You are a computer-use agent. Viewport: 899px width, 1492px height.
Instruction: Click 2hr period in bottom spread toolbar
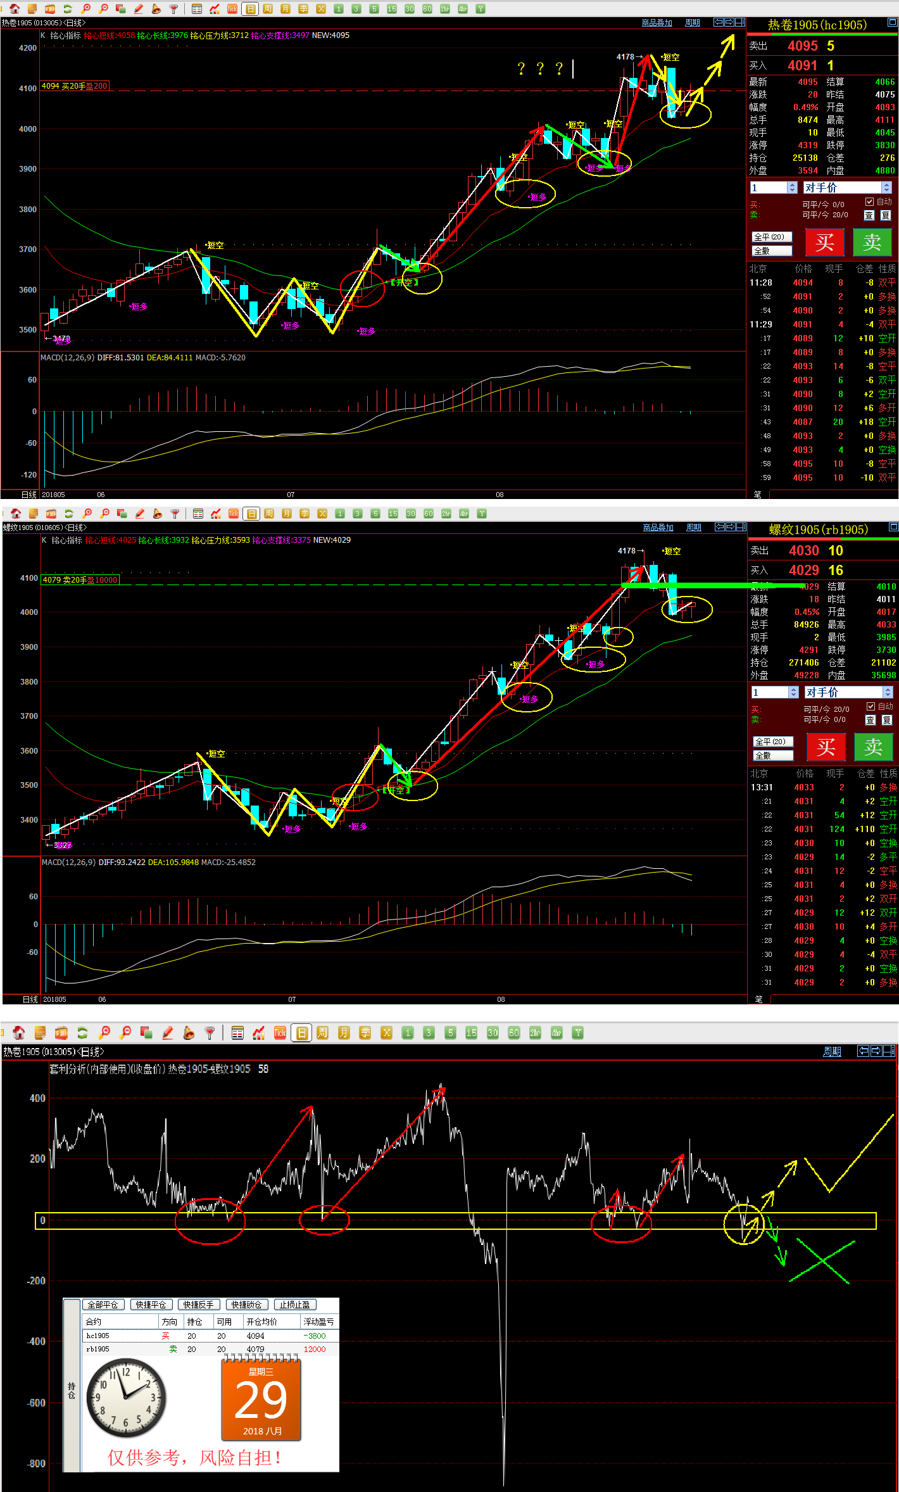click(x=535, y=1033)
